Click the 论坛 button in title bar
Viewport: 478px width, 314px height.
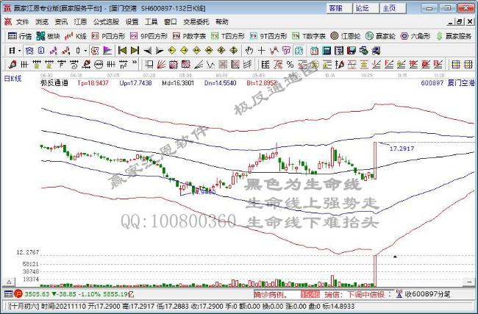(365, 8)
